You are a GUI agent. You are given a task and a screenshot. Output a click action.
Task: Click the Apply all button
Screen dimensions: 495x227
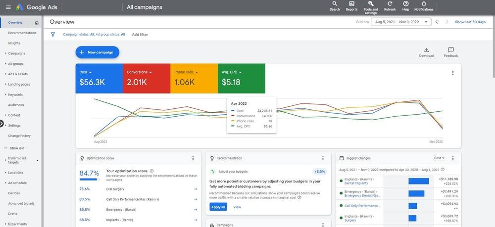pyautogui.click(x=218, y=207)
